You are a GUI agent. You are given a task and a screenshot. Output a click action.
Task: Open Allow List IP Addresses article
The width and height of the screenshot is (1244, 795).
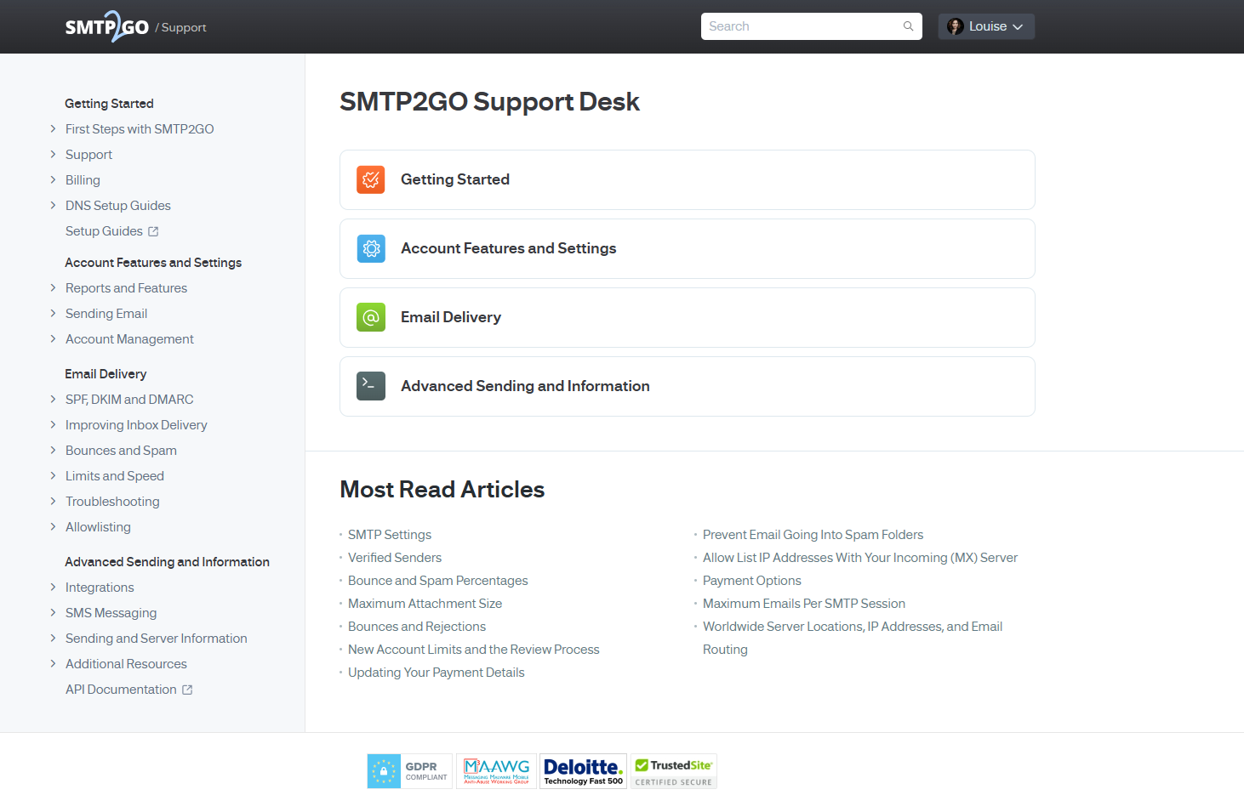860,558
